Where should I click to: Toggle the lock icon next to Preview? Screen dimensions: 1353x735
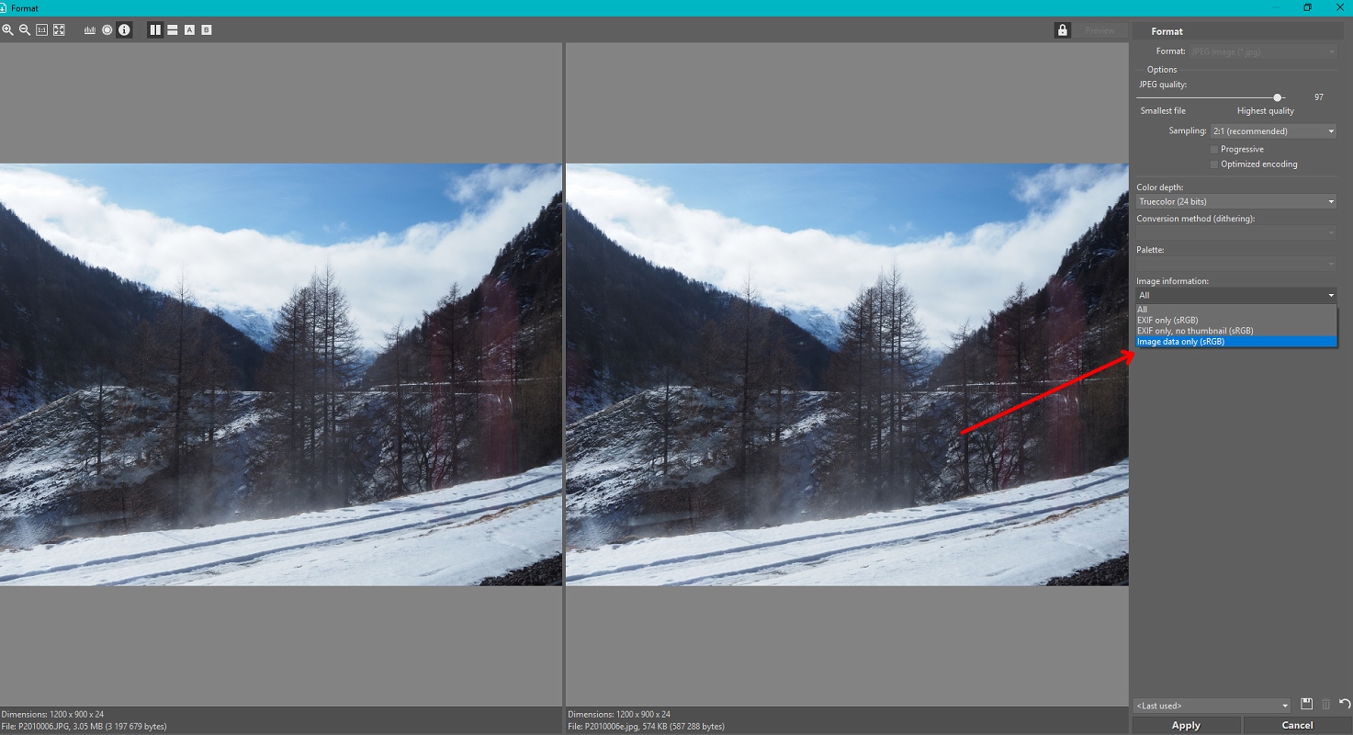point(1063,30)
